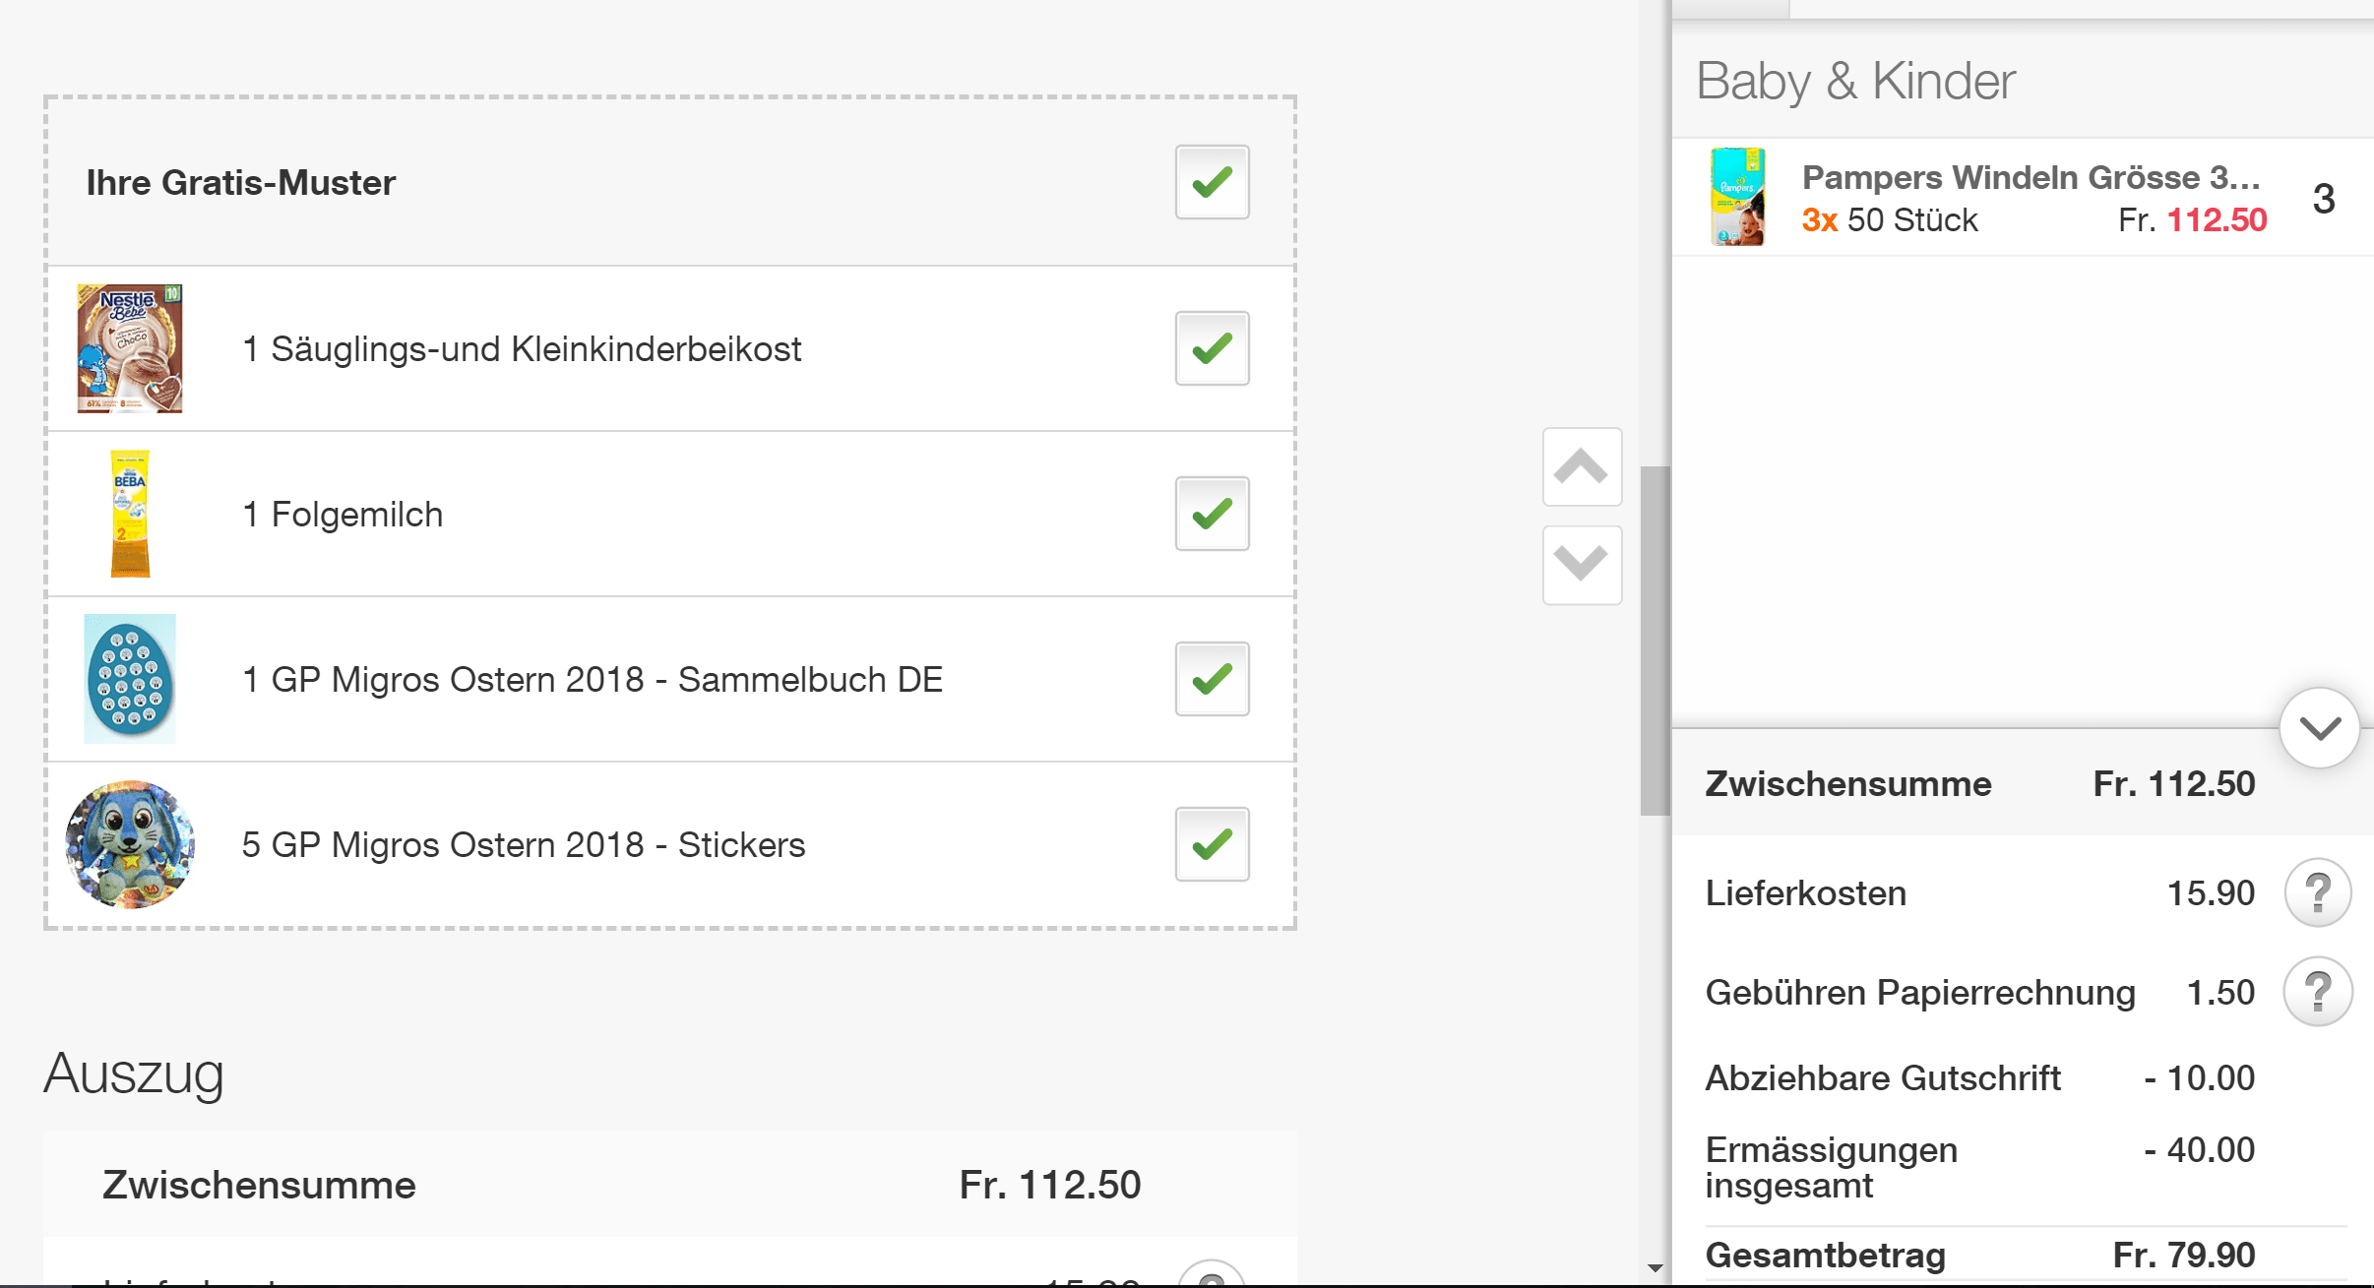Uncheck the Säuglings-und Kleinkinderbeikost sample
The width and height of the screenshot is (2374, 1288).
[1212, 348]
